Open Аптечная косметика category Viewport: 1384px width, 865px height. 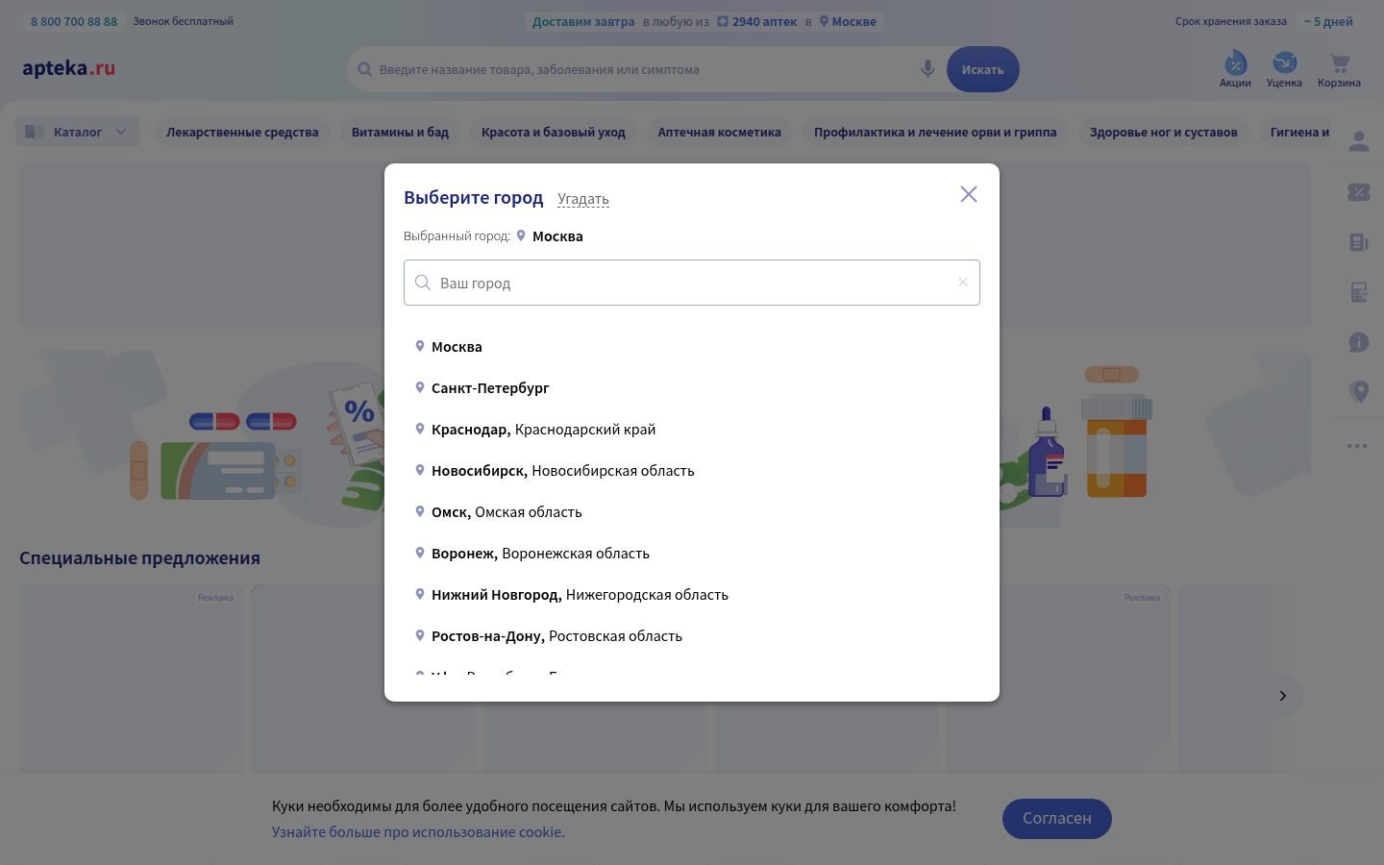pyautogui.click(x=719, y=132)
